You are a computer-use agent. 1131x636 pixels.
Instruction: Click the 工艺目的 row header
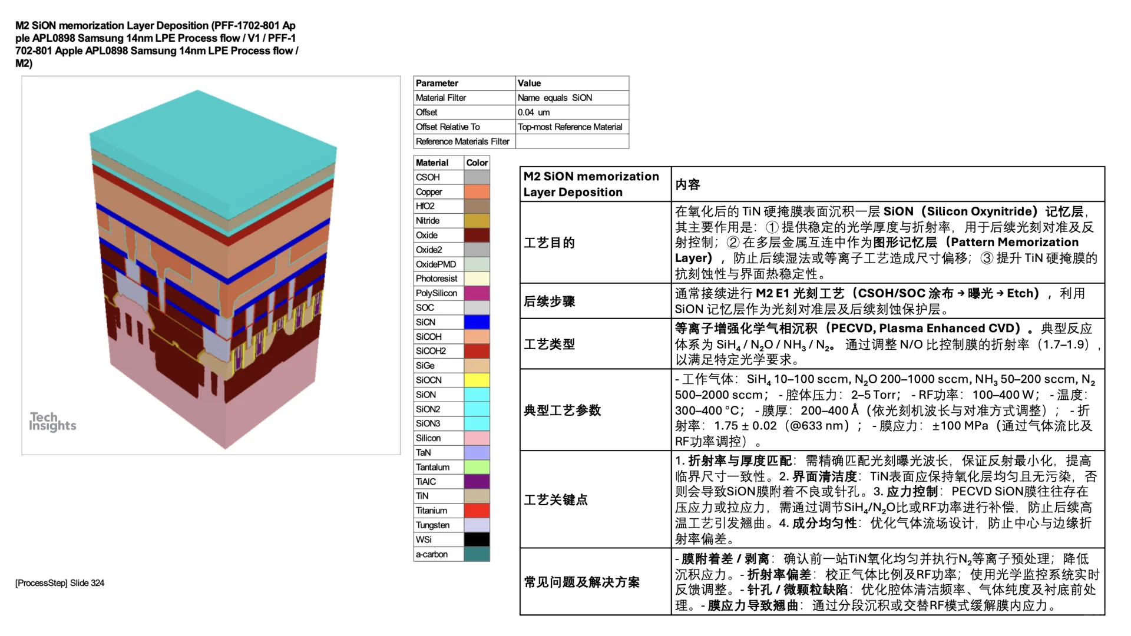550,242
